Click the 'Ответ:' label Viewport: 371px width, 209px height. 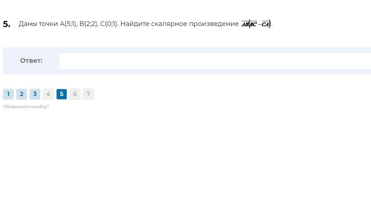click(31, 61)
